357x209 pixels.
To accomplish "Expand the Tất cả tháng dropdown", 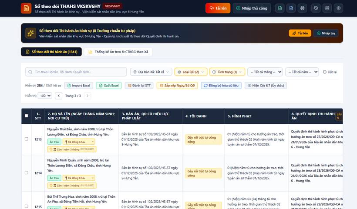I will [265, 72].
